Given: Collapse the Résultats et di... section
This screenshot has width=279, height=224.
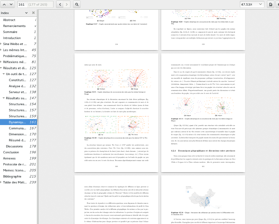Looking at the screenshot, I should (1, 68).
